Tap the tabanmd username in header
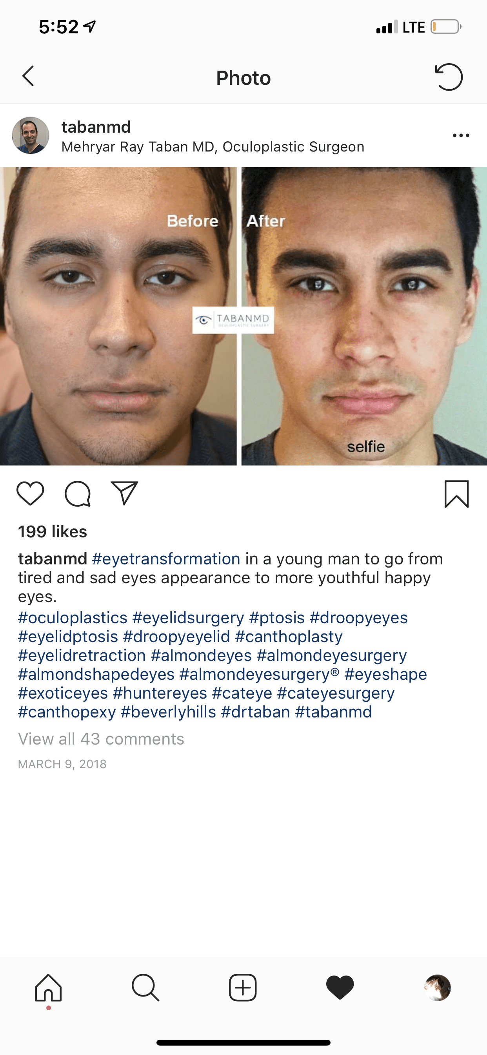Viewport: 487px width, 1055px height. (x=96, y=127)
